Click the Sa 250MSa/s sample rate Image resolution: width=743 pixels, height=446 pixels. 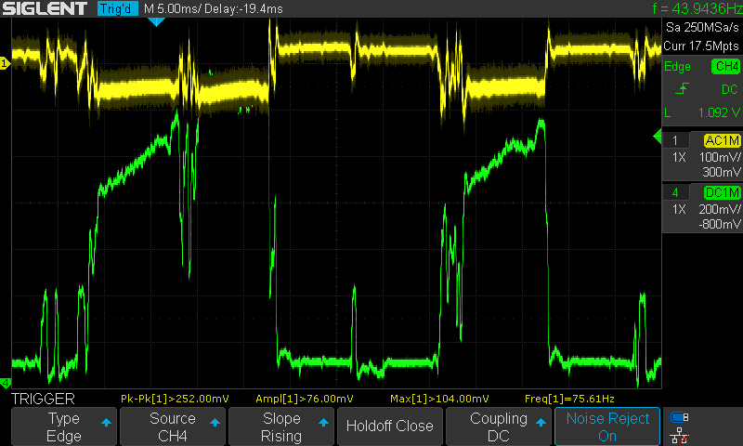702,28
